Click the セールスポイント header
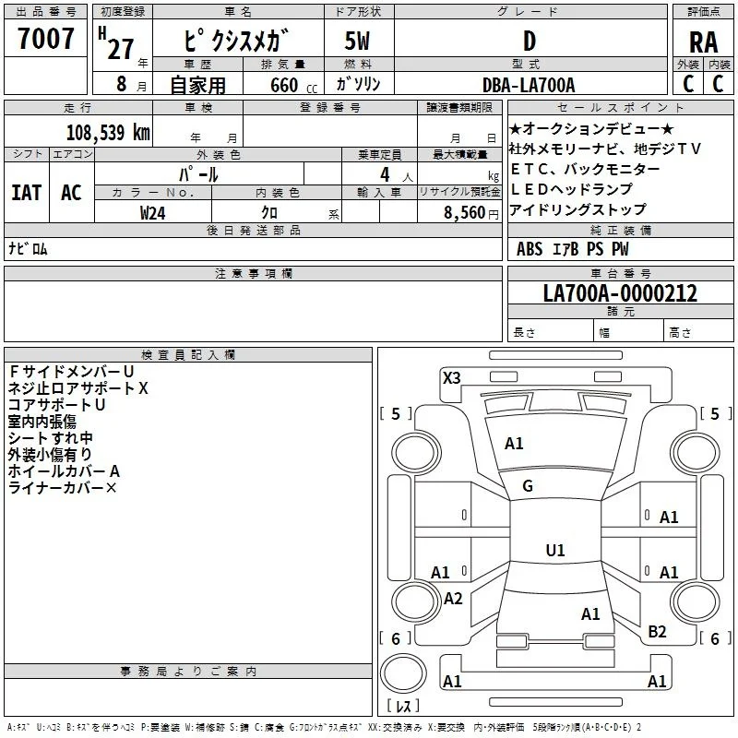This screenshot has height=738, width=738. point(620,107)
